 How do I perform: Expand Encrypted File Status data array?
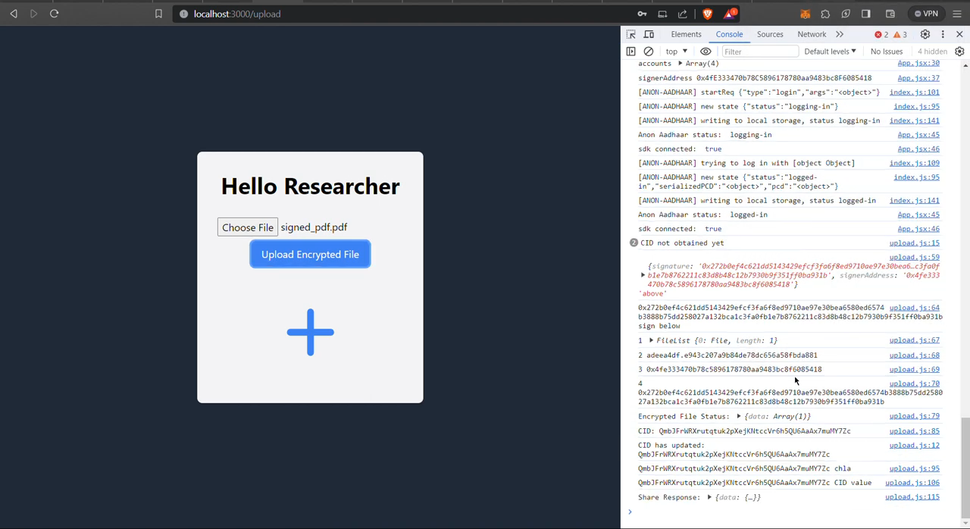739,416
